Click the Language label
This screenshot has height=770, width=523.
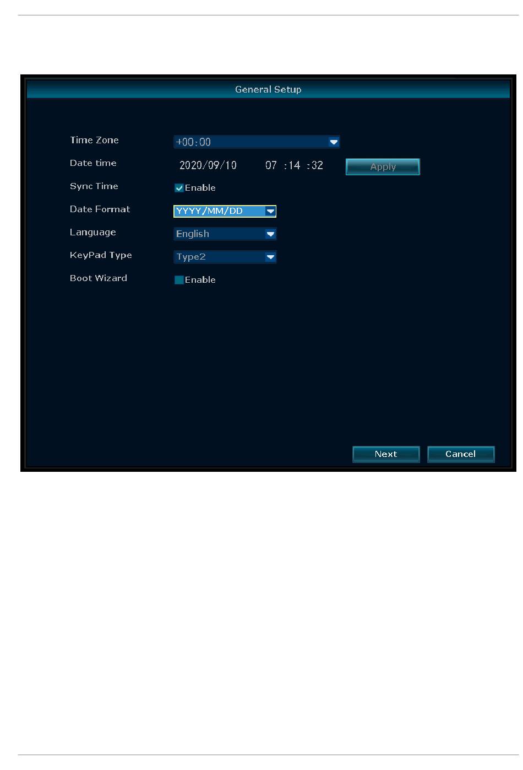pyautogui.click(x=92, y=232)
